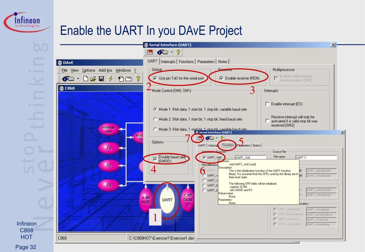Click question mark icon in the Functions-tab UART window
This screenshot has width=365, height=252.
point(222,138)
